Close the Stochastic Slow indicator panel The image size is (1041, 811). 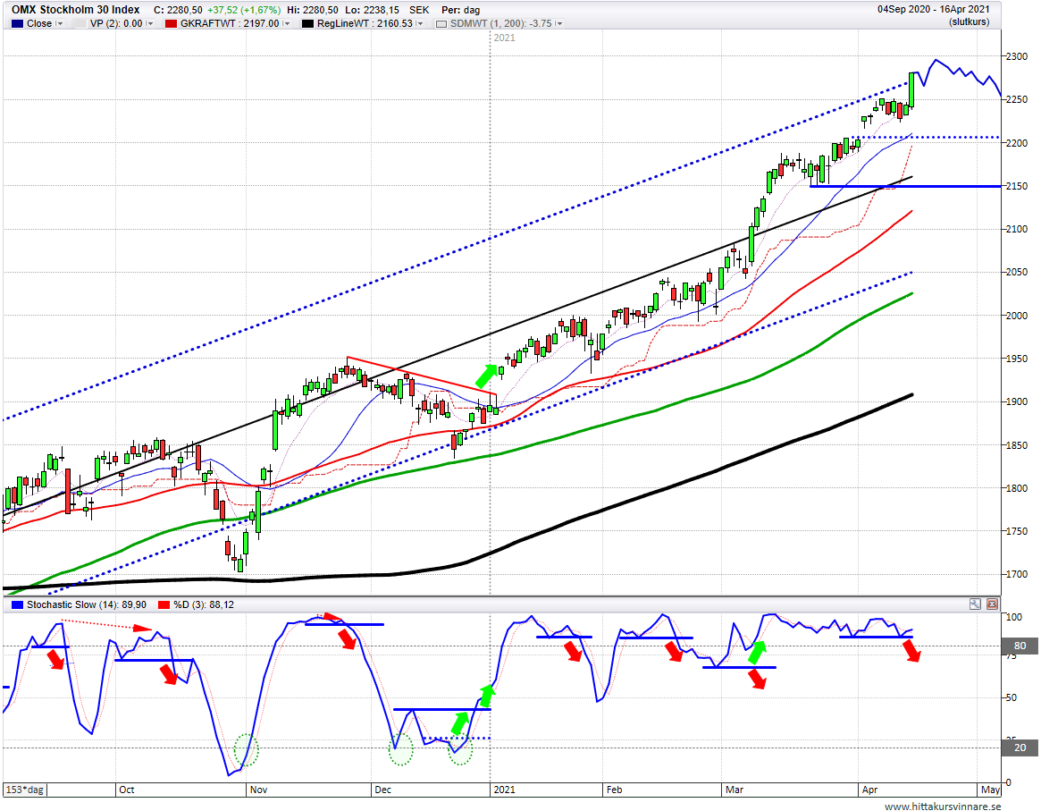(x=992, y=604)
